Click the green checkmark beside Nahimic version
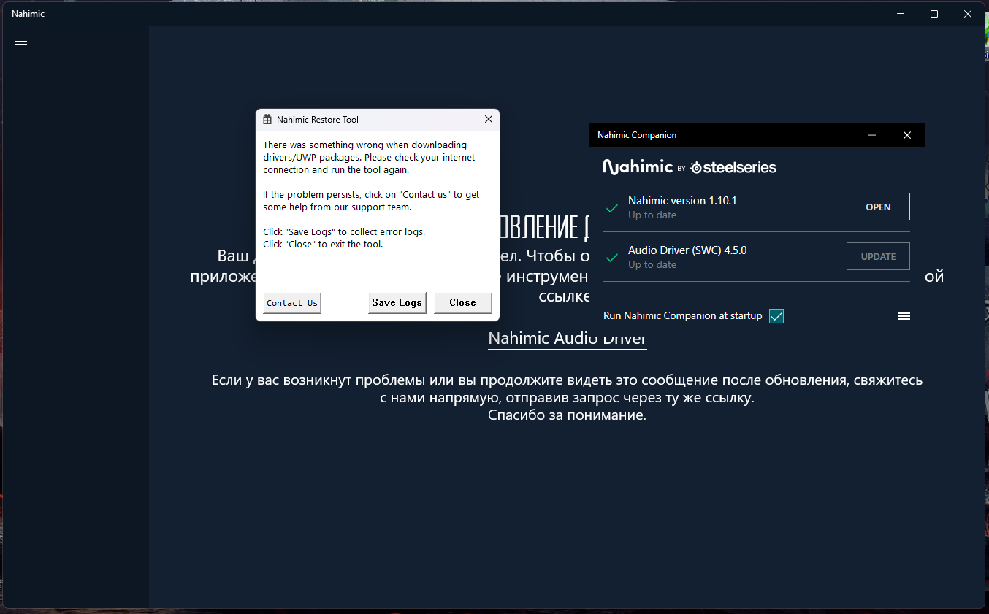 612,208
